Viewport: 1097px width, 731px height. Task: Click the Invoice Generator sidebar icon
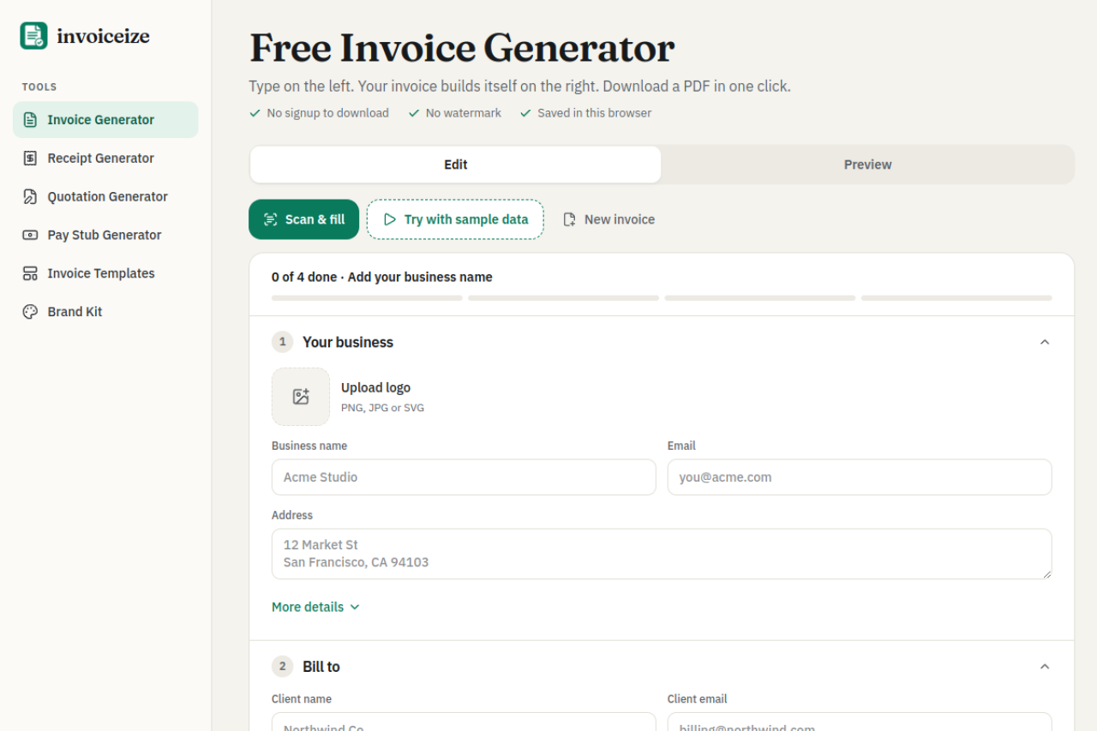(30, 120)
